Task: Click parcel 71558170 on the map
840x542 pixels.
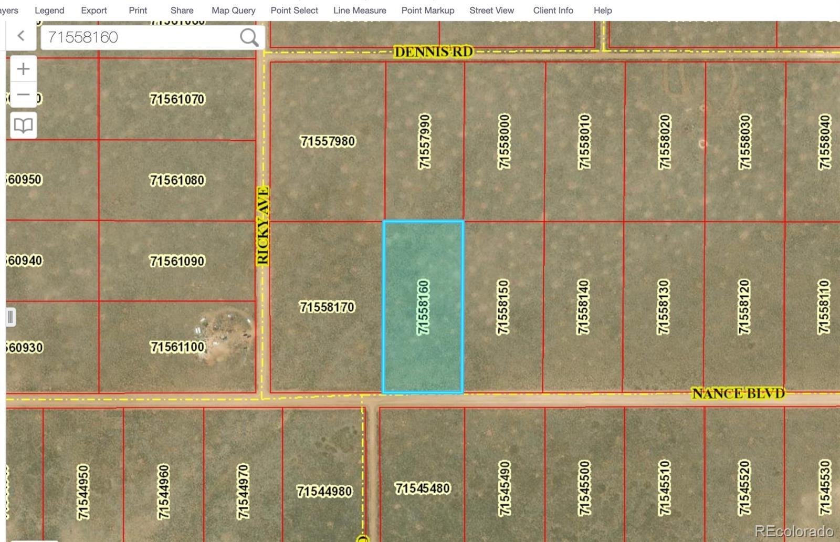Action: click(327, 307)
